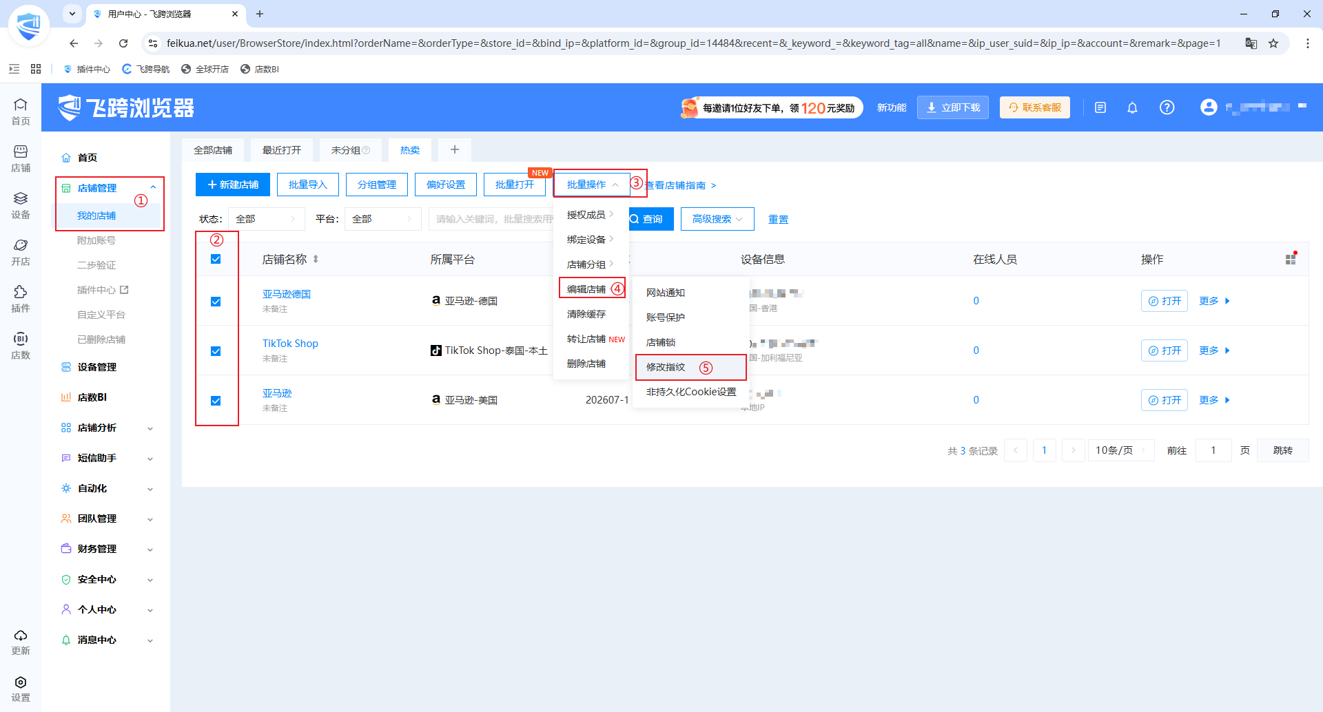Expand the 团队管理 sidebar section
The image size is (1323, 712).
pos(107,519)
